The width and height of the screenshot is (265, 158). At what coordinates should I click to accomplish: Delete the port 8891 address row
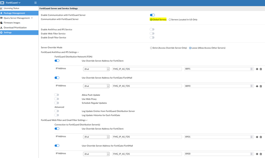pyautogui.click(x=261, y=69)
